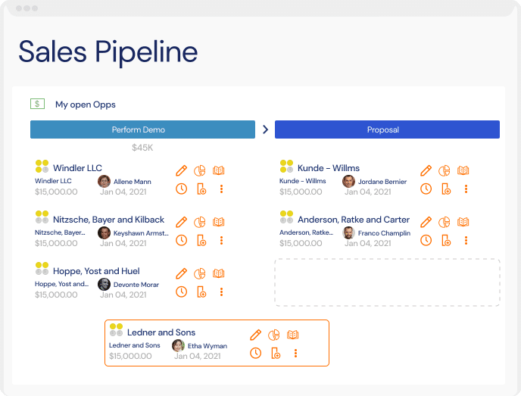
Task: Open the Windler LLC opportunity title
Action: [x=77, y=168]
